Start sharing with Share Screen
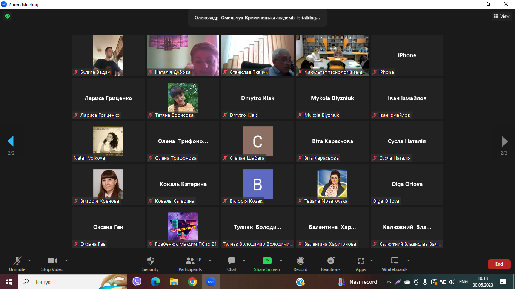Viewport: 515px width, 289px height. click(x=267, y=264)
